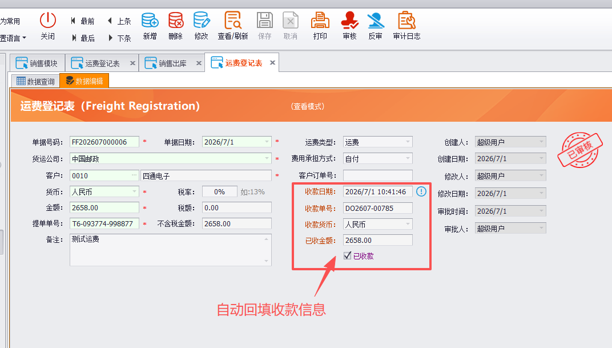The height and width of the screenshot is (348, 612).
Task: Toggle the 已收款 checkbox
Action: 347,256
